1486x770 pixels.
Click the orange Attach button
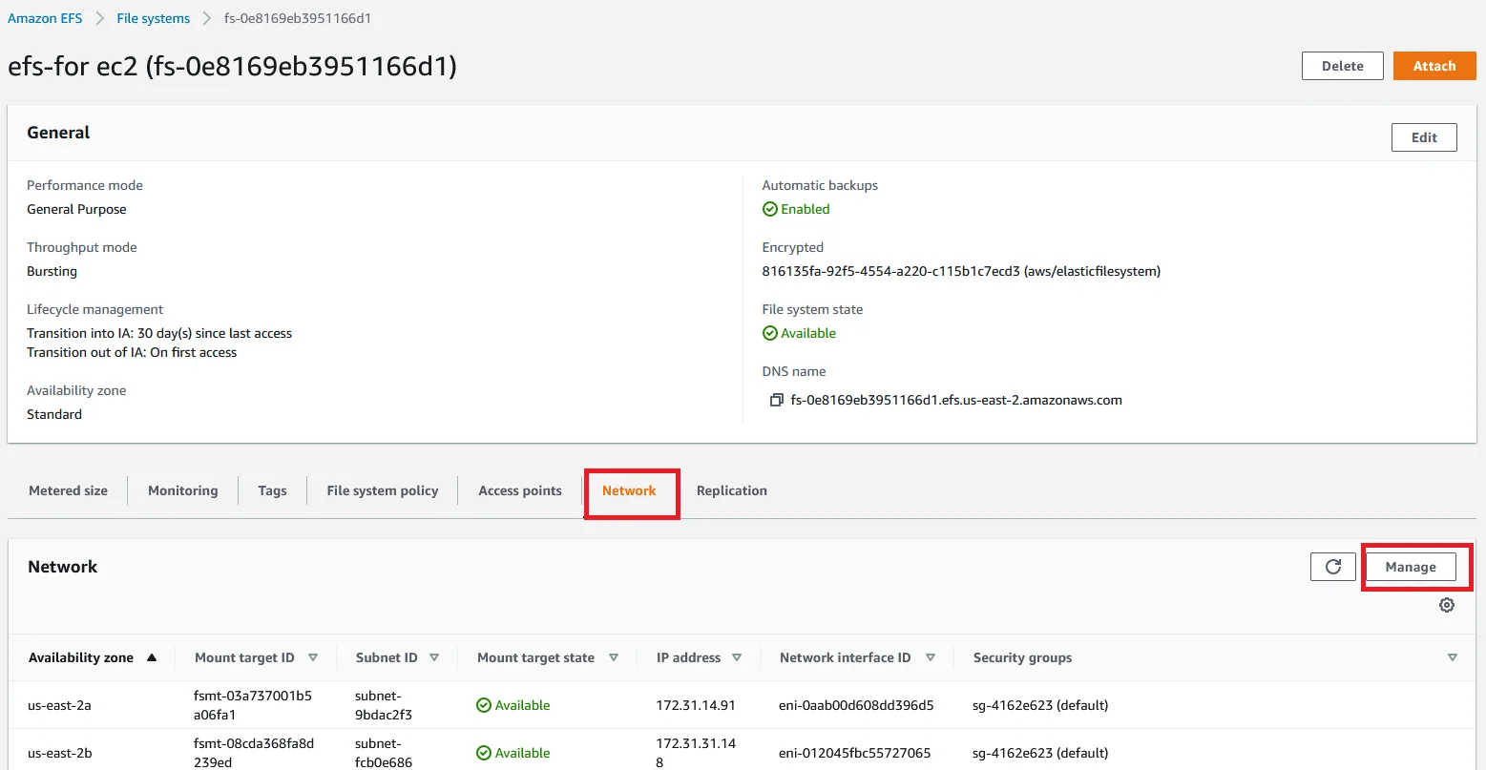tap(1434, 66)
